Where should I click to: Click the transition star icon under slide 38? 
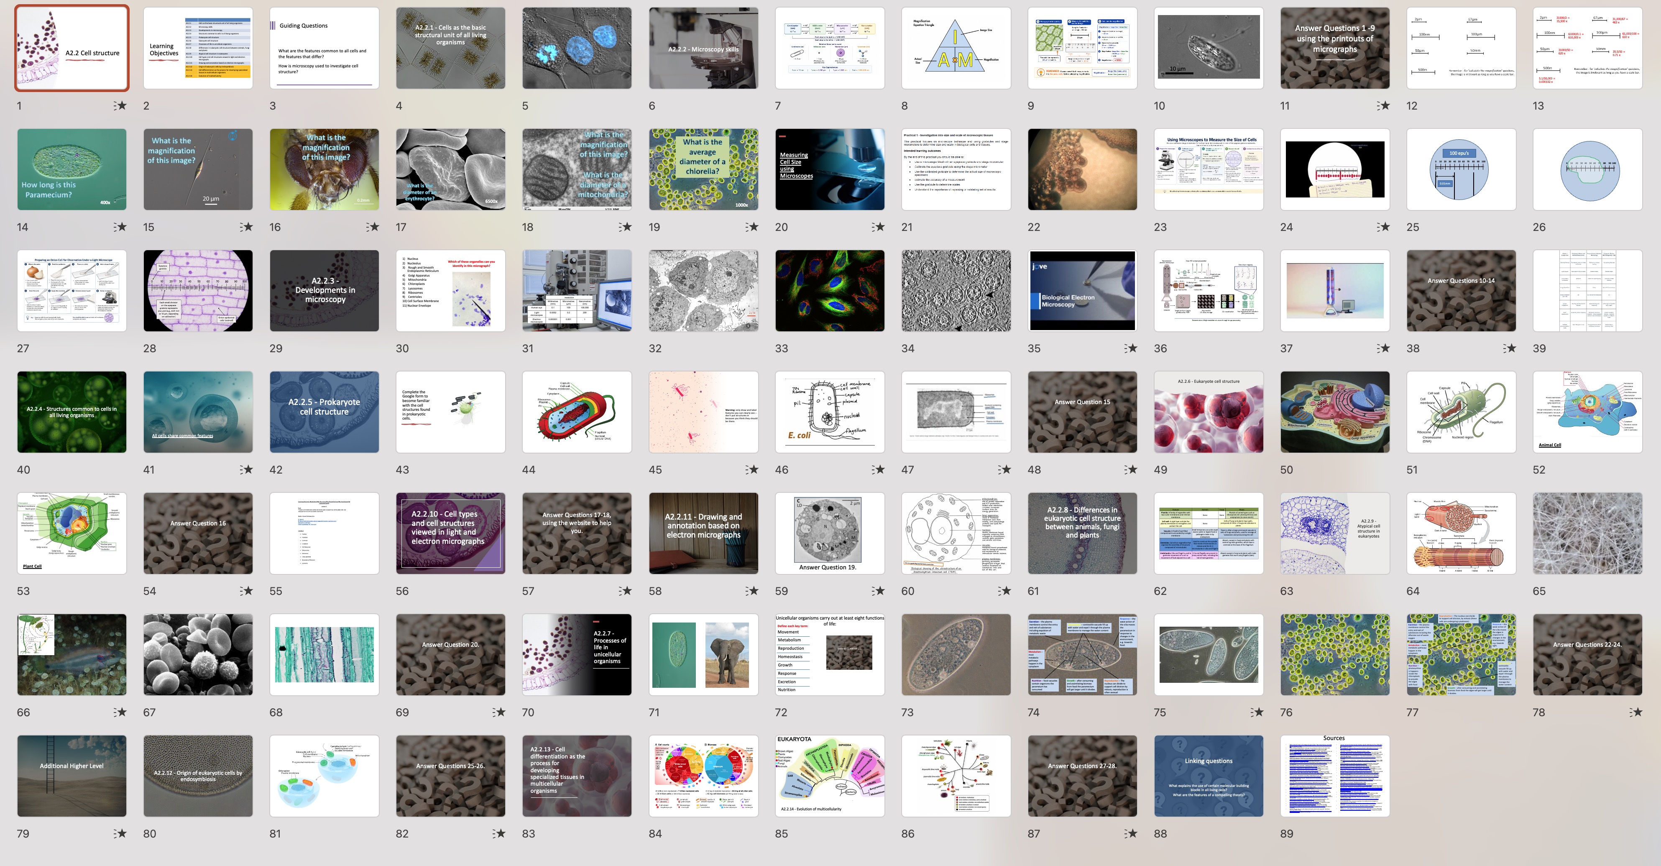click(x=1510, y=348)
